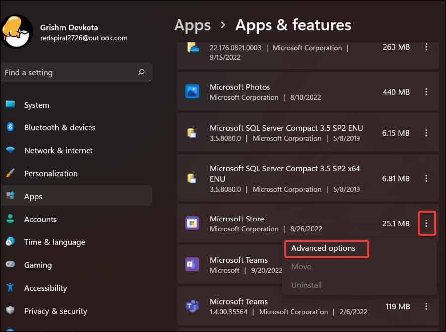Click the Apps breadcrumb link
Image resolution: width=446 pixels, height=332 pixels.
pos(192,25)
